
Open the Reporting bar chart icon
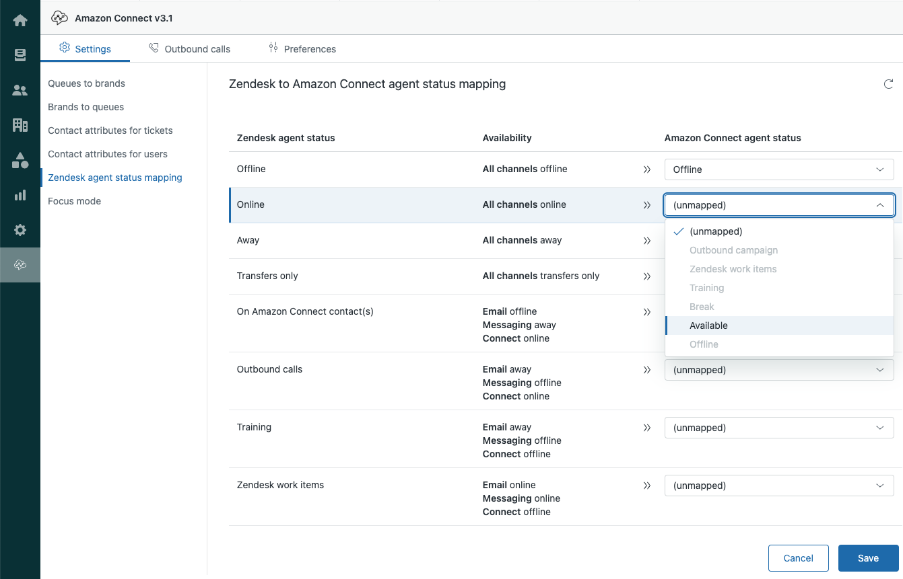(20, 195)
